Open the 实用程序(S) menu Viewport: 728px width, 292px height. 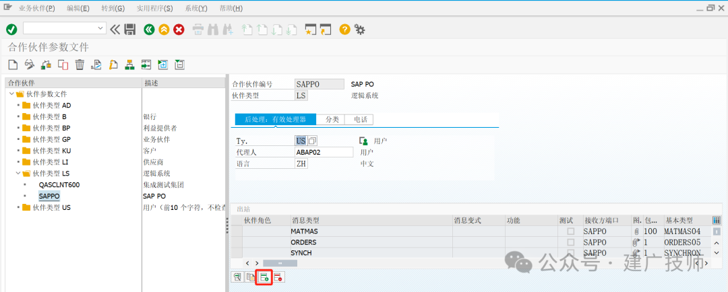(154, 8)
